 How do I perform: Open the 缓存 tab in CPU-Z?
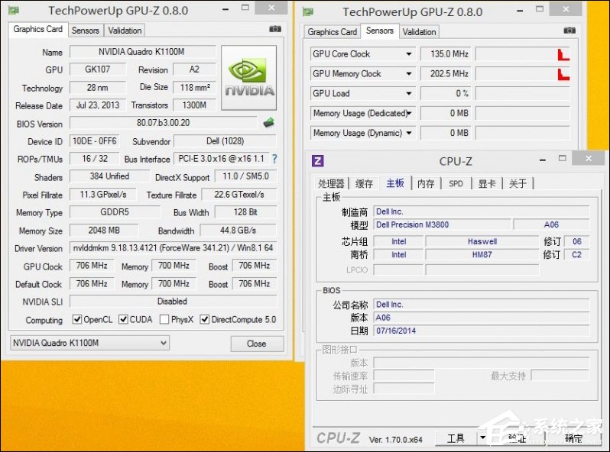click(364, 183)
